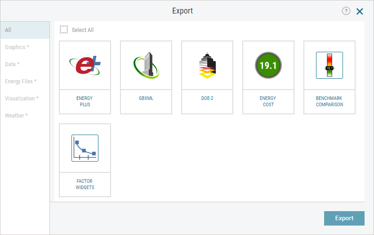
Task: Open the Graphics category
Action: [25, 47]
